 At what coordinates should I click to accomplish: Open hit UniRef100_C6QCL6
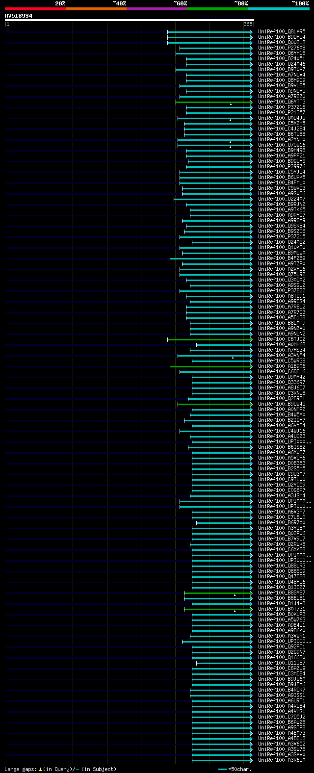tap(282, 371)
